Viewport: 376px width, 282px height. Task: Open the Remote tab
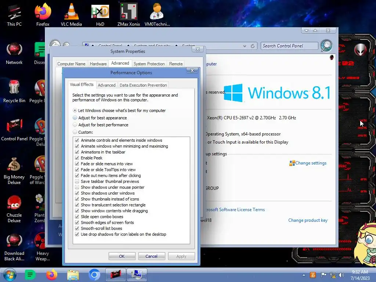(x=176, y=64)
